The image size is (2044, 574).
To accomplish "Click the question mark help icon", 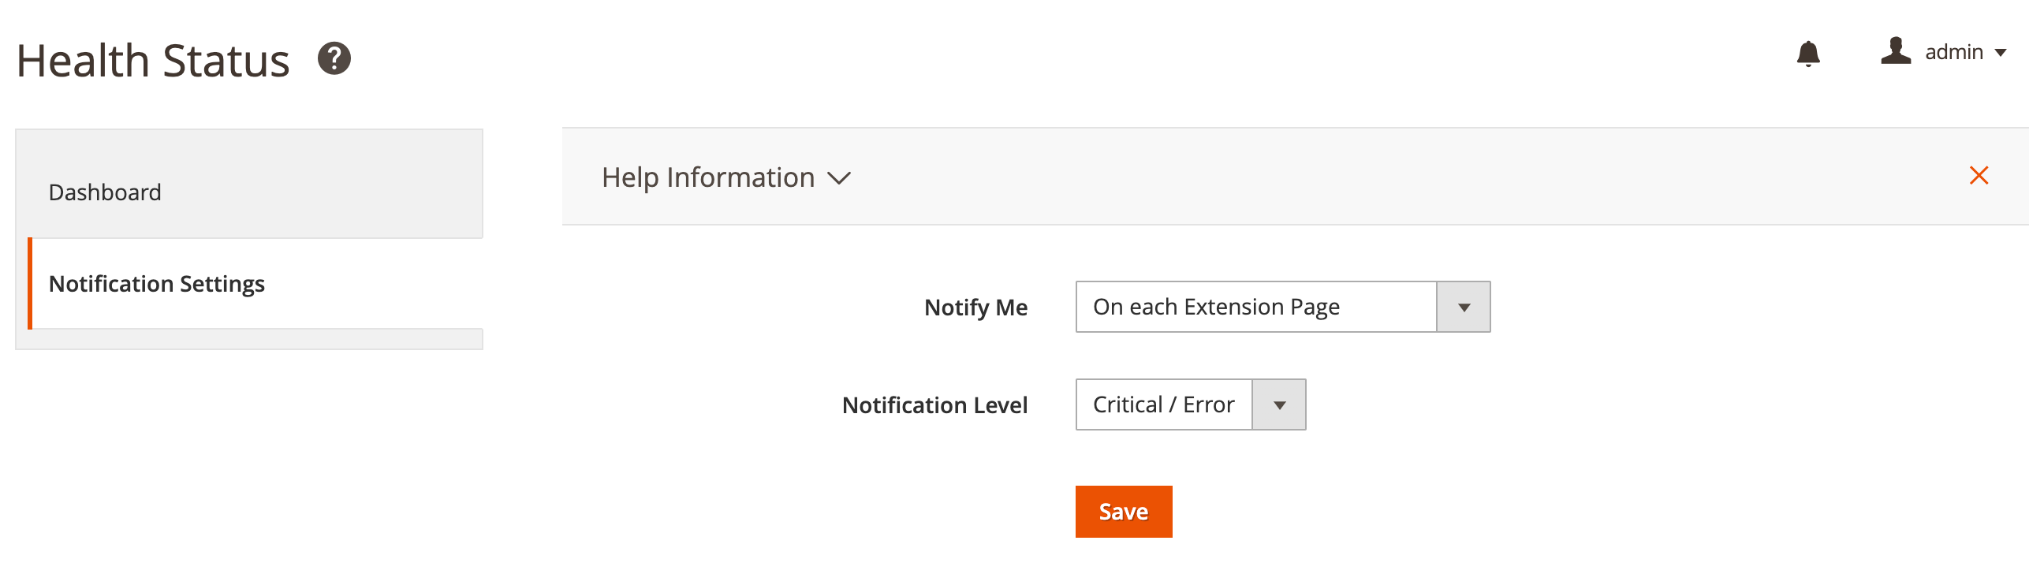I will point(334,58).
